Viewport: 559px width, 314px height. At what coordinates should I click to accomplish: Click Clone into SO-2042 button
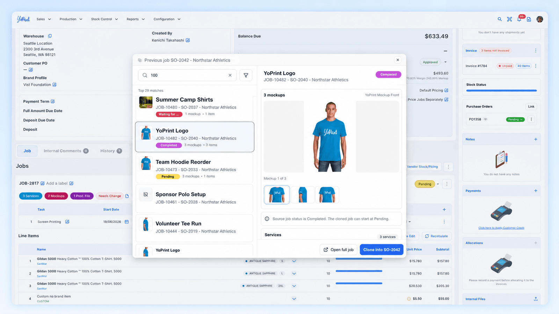[x=382, y=250]
